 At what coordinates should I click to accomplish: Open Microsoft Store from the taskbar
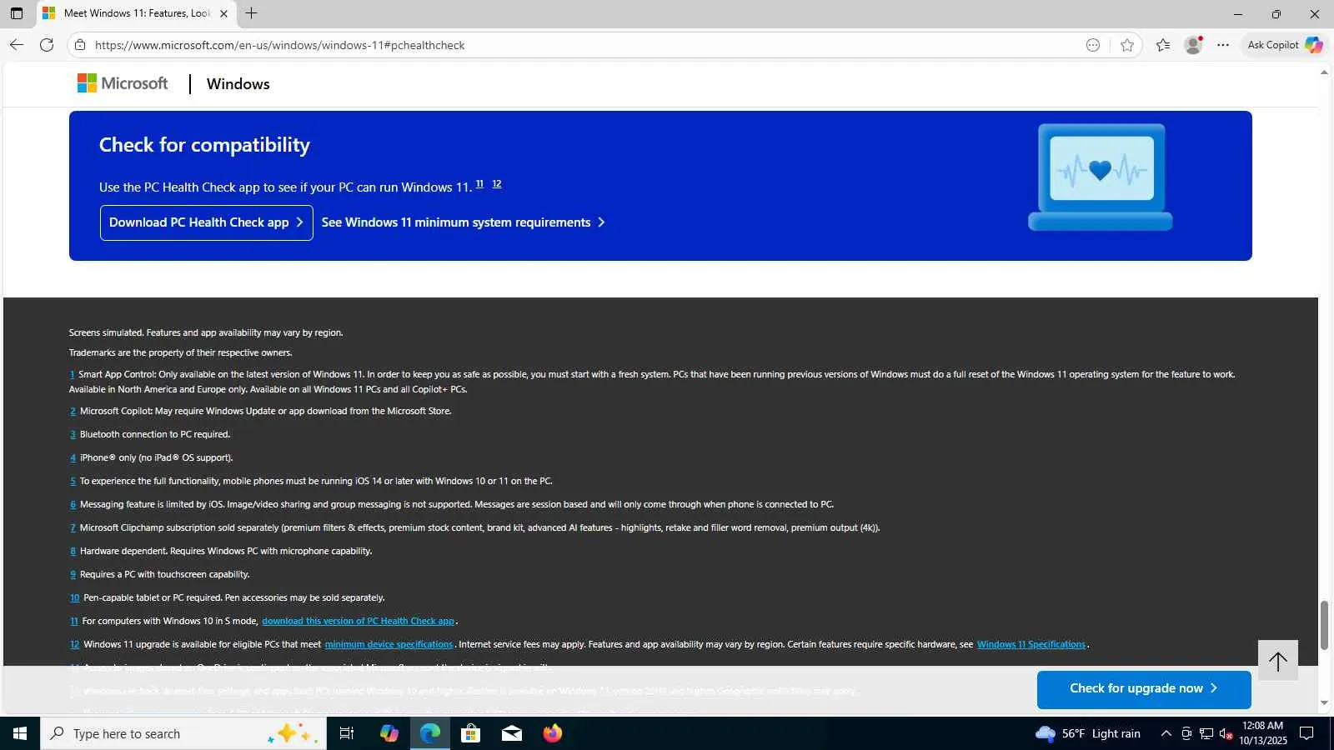(x=471, y=733)
